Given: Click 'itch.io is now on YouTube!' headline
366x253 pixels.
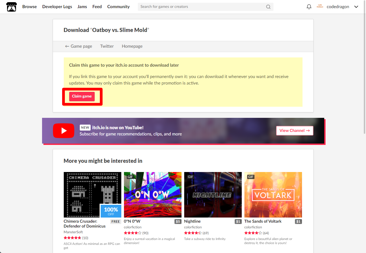Looking at the screenshot, I should point(118,128).
